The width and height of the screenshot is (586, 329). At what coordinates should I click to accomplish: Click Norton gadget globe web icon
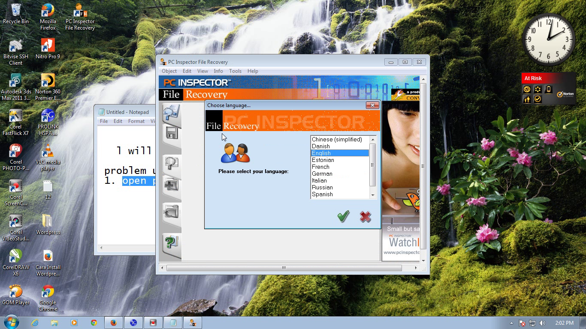527,90
